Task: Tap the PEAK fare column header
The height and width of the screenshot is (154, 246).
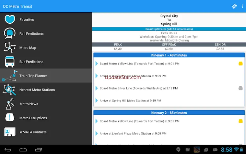Action: point(118,45)
